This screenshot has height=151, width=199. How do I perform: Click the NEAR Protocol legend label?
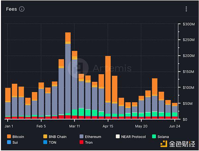tap(133, 137)
